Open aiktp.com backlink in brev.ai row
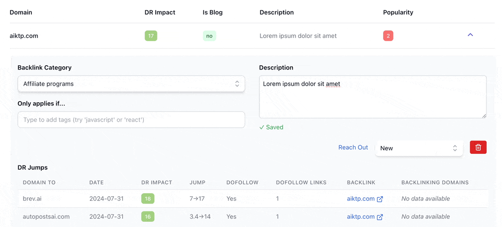502x227 pixels. 361,199
